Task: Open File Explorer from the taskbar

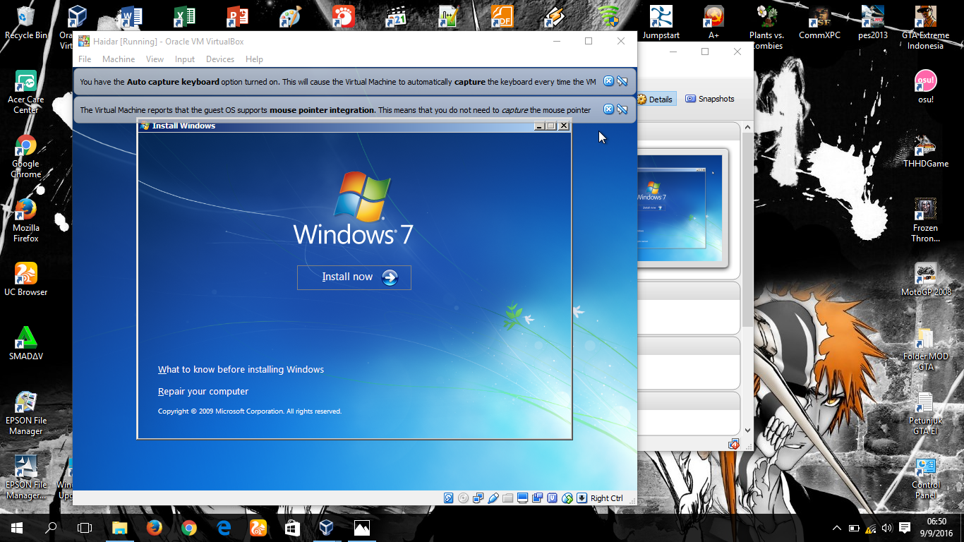Action: coord(120,527)
